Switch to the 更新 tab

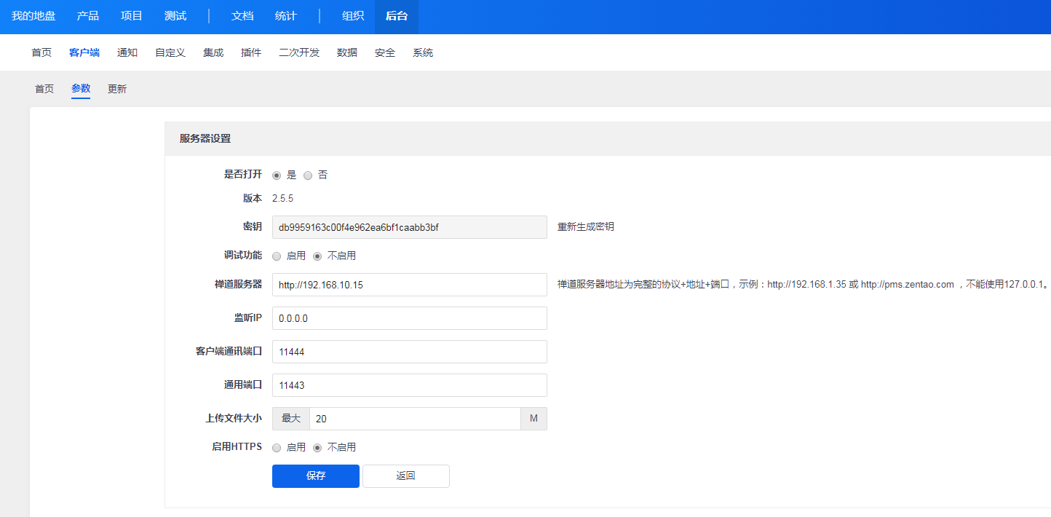click(x=117, y=89)
